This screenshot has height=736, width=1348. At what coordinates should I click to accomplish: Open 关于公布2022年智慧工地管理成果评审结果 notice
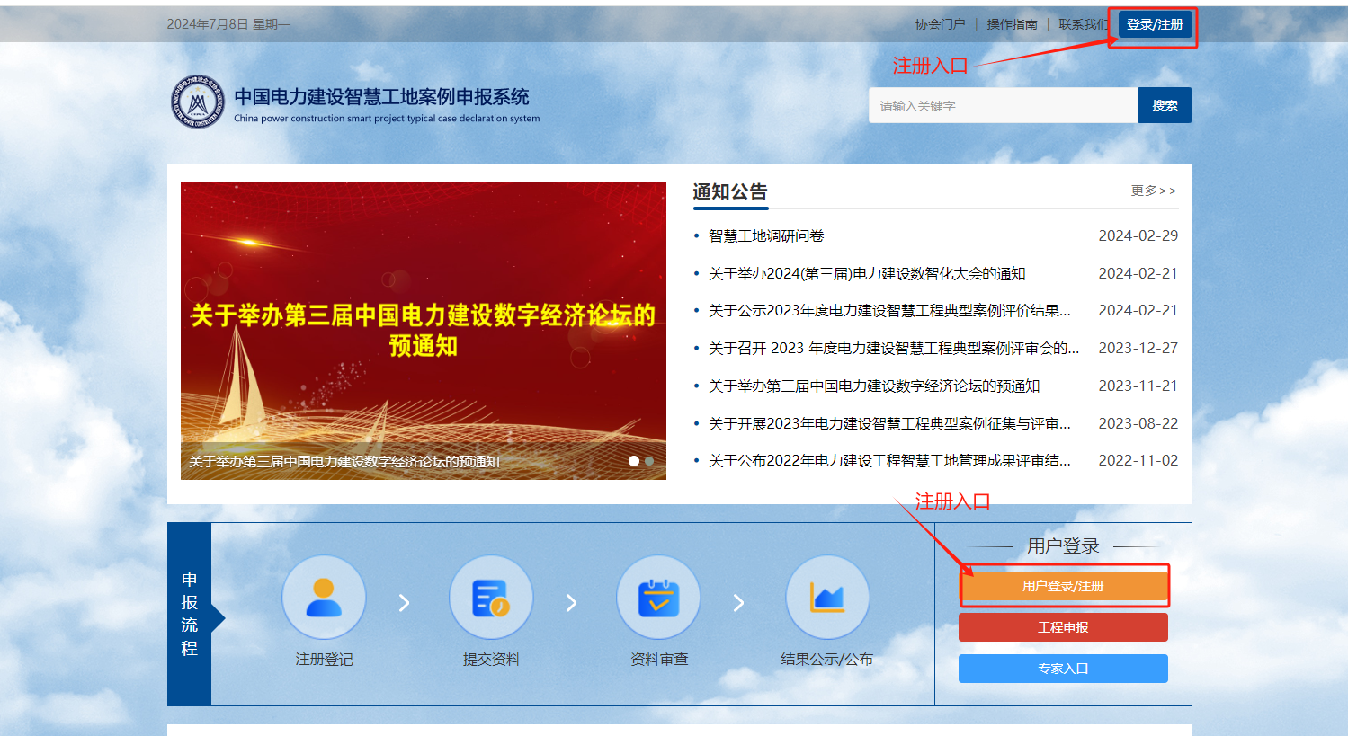(889, 460)
